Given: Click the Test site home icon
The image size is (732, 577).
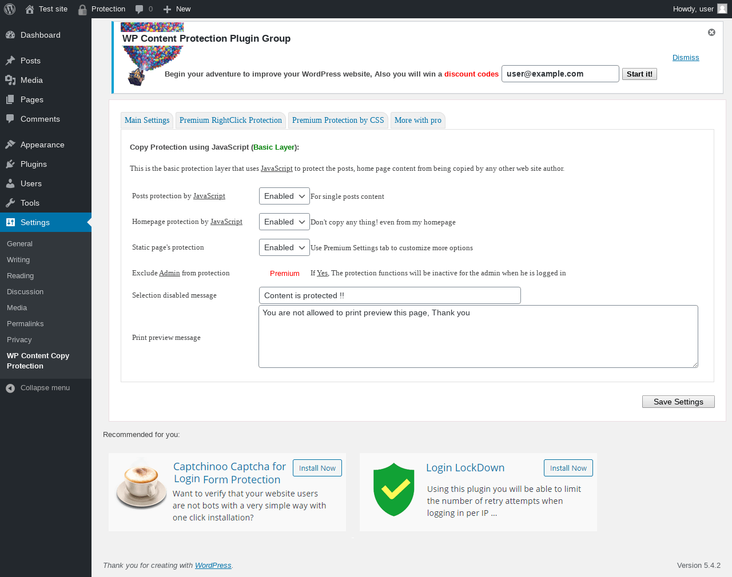Looking at the screenshot, I should click(x=30, y=9).
